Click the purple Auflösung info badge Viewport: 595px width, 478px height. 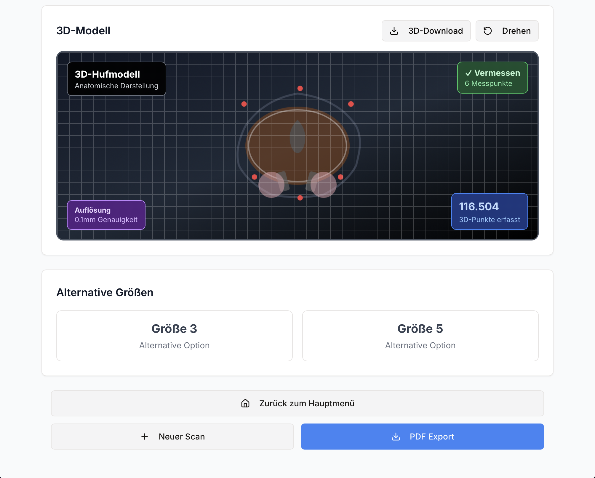(x=106, y=215)
